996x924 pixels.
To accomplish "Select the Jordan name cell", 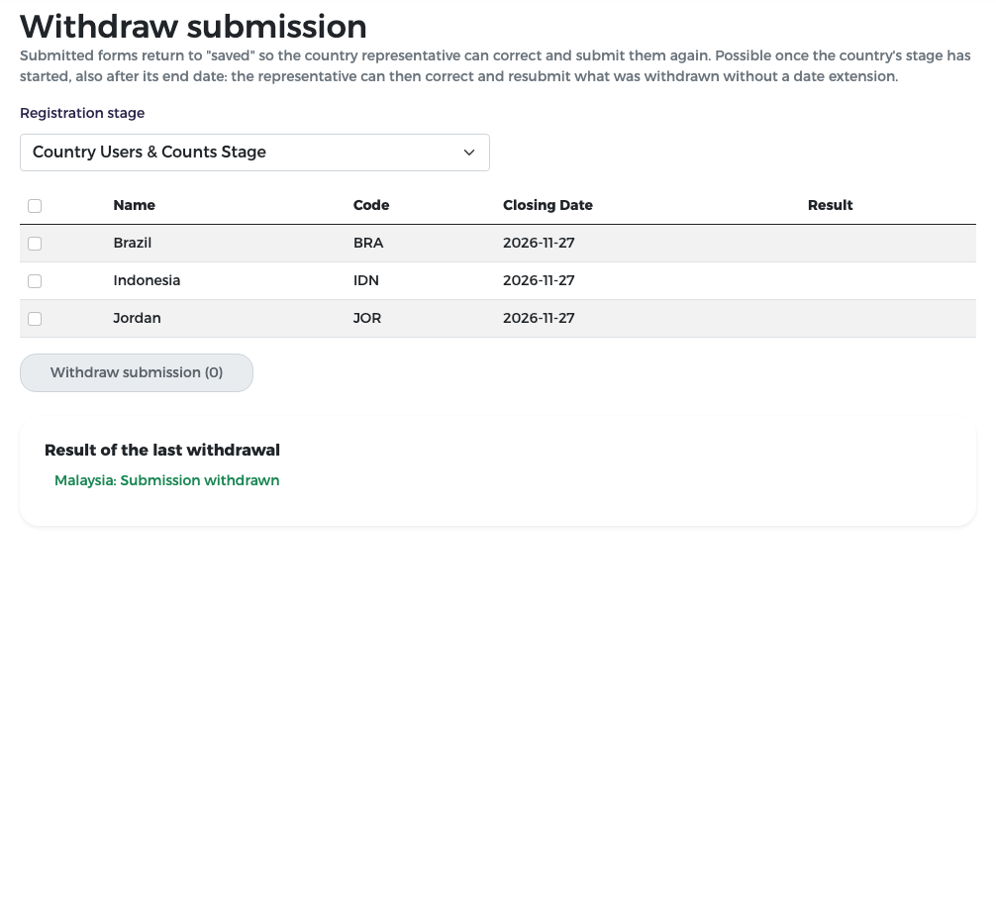I will pyautogui.click(x=138, y=318).
